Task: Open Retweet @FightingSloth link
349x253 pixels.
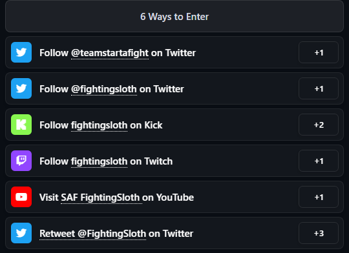Action: [x=93, y=234]
